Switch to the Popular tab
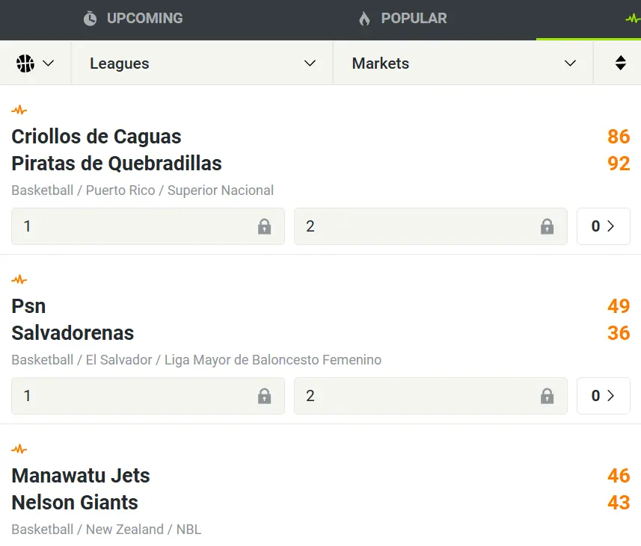Viewport: 641px width, 546px height. 402,19
